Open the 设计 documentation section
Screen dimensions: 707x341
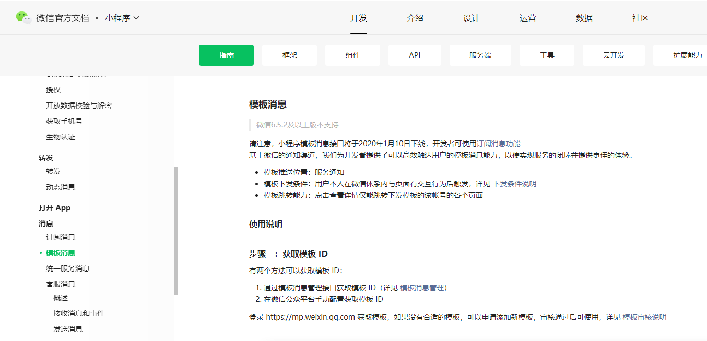(472, 18)
